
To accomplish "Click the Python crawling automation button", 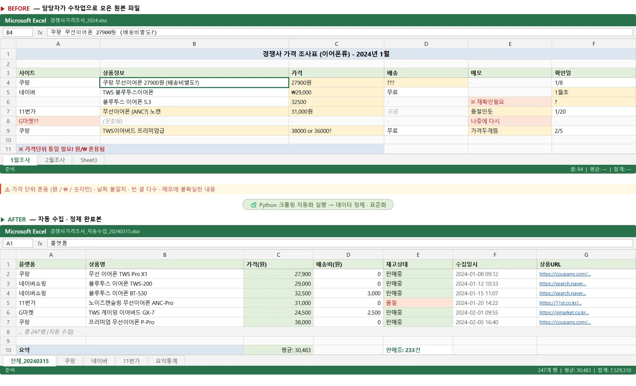I will pos(318,205).
